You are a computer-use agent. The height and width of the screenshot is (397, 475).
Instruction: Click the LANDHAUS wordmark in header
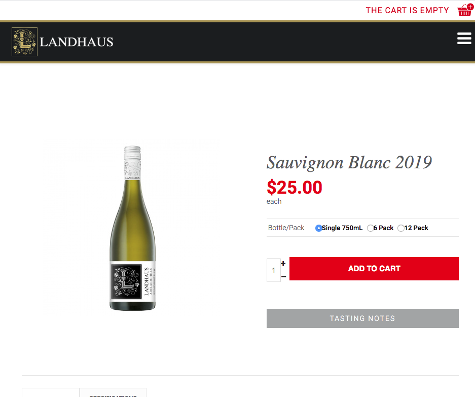tap(77, 42)
